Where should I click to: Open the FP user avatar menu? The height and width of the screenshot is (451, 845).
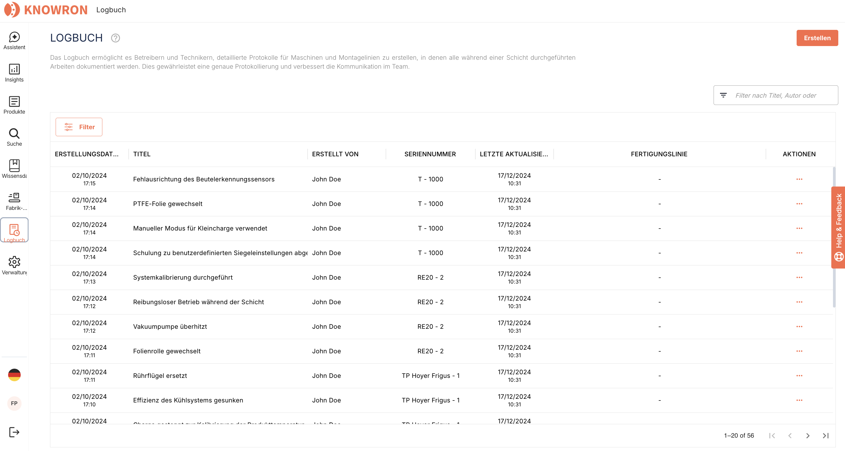14,403
